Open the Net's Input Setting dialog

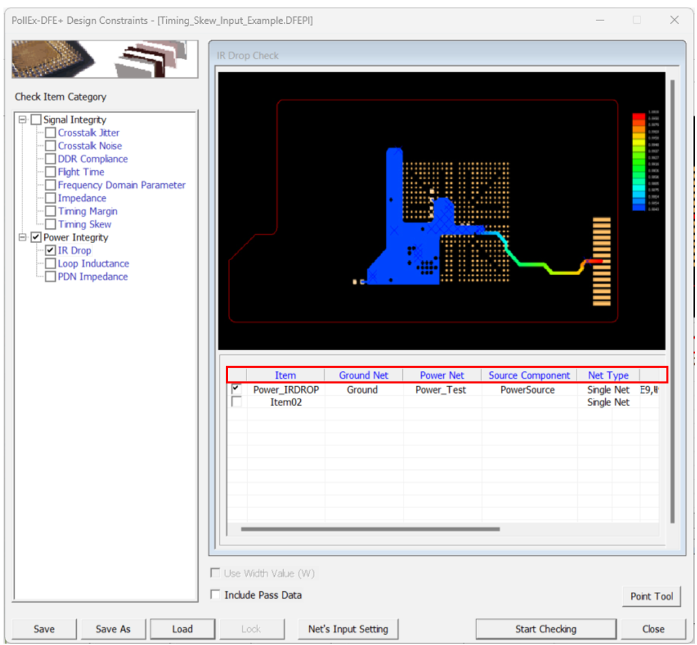[x=348, y=629]
